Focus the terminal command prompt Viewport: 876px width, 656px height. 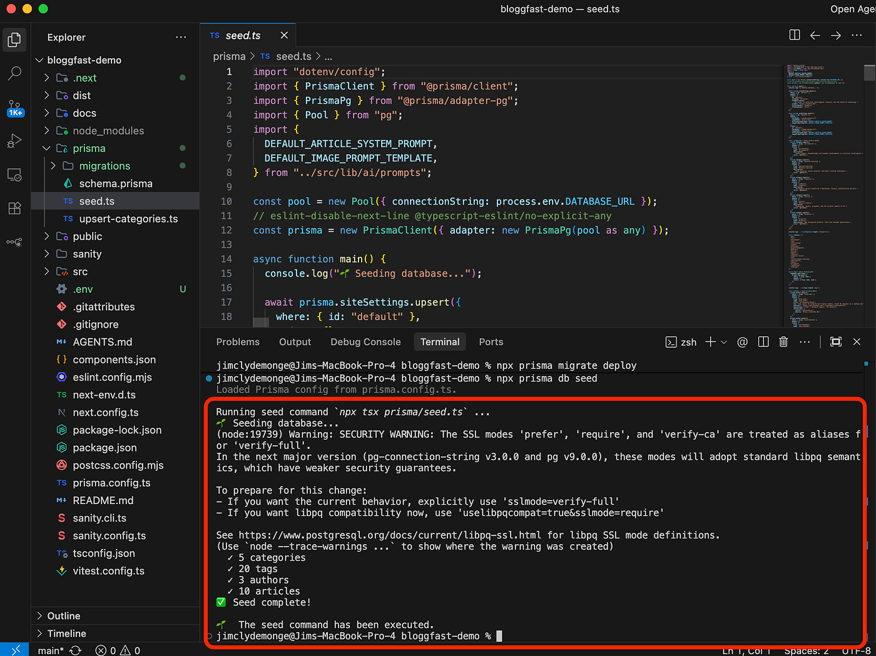499,636
